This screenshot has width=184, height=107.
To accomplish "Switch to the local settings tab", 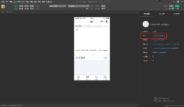I will click(162, 13).
